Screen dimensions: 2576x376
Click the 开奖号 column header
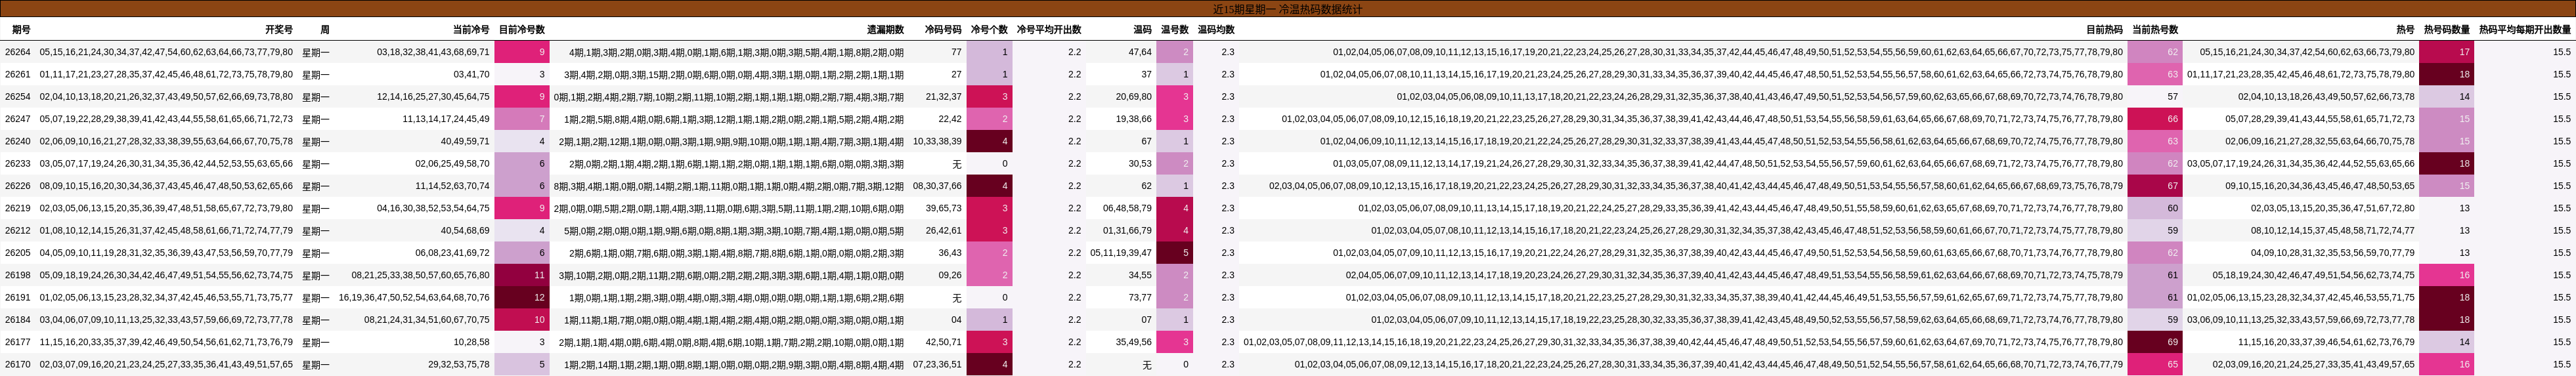(x=279, y=30)
